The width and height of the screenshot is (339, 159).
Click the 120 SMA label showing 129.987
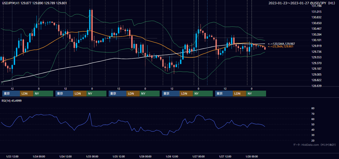281,44
